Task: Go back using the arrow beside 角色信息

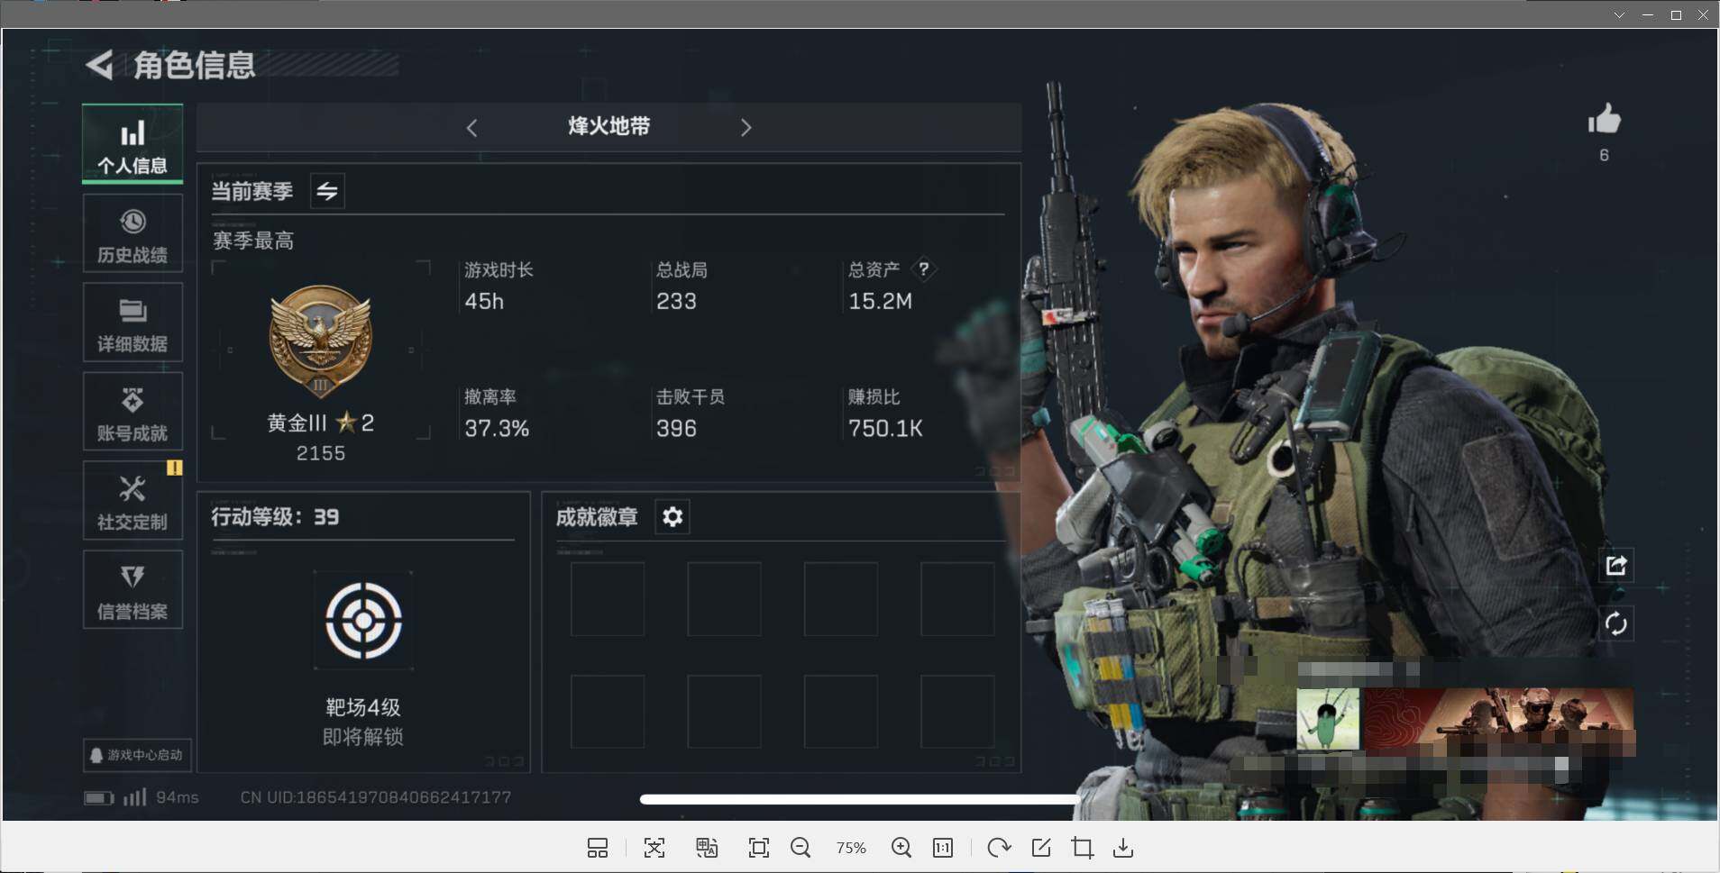Action: (99, 65)
